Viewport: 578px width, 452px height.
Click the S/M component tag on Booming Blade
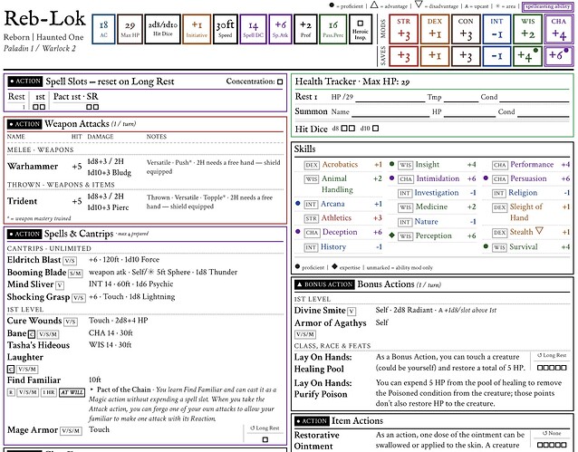[x=75, y=274]
